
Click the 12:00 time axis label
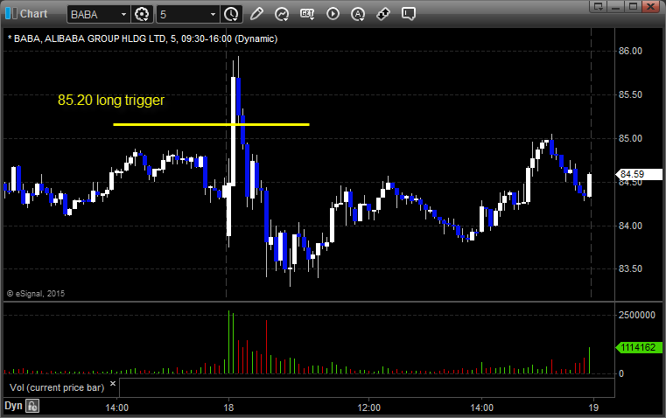[x=368, y=408]
